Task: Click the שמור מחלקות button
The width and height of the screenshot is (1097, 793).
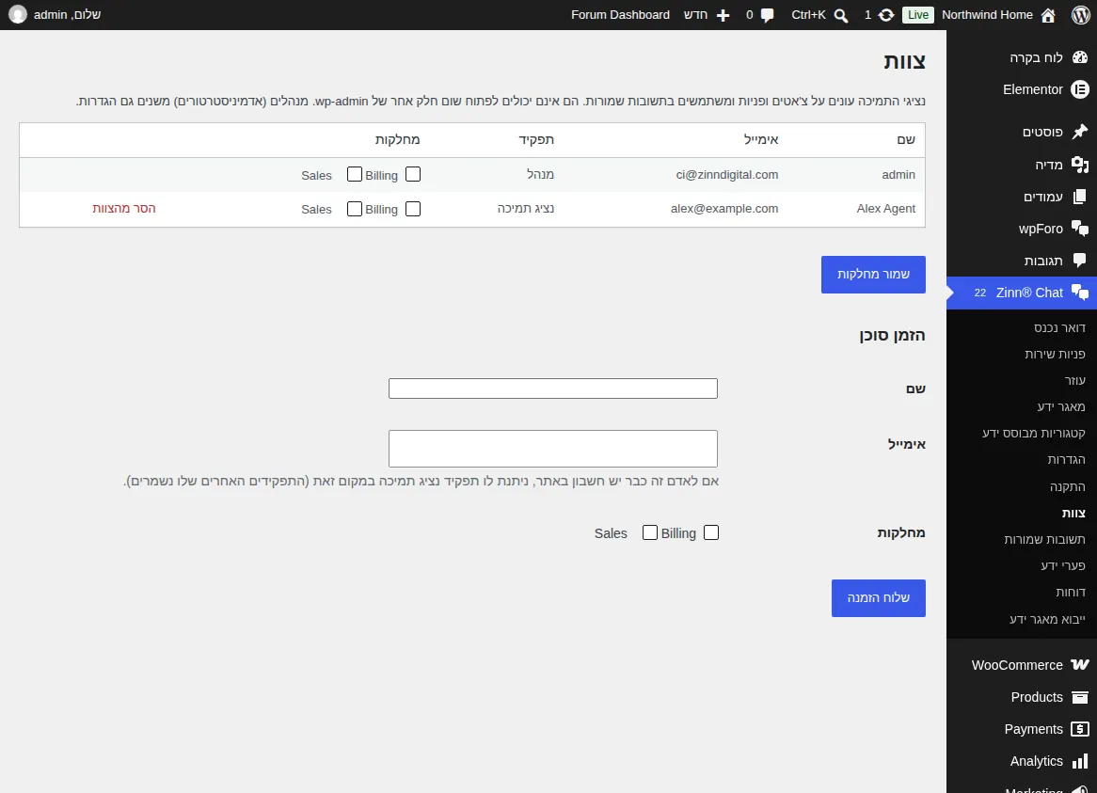Action: click(x=873, y=274)
